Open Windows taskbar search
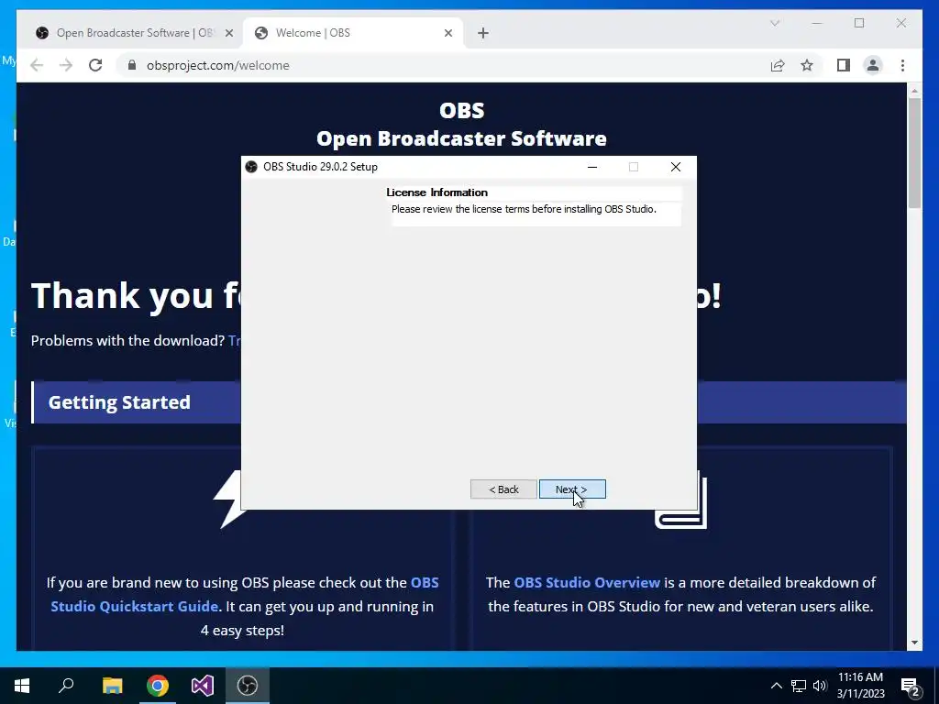The image size is (939, 704). 66,686
